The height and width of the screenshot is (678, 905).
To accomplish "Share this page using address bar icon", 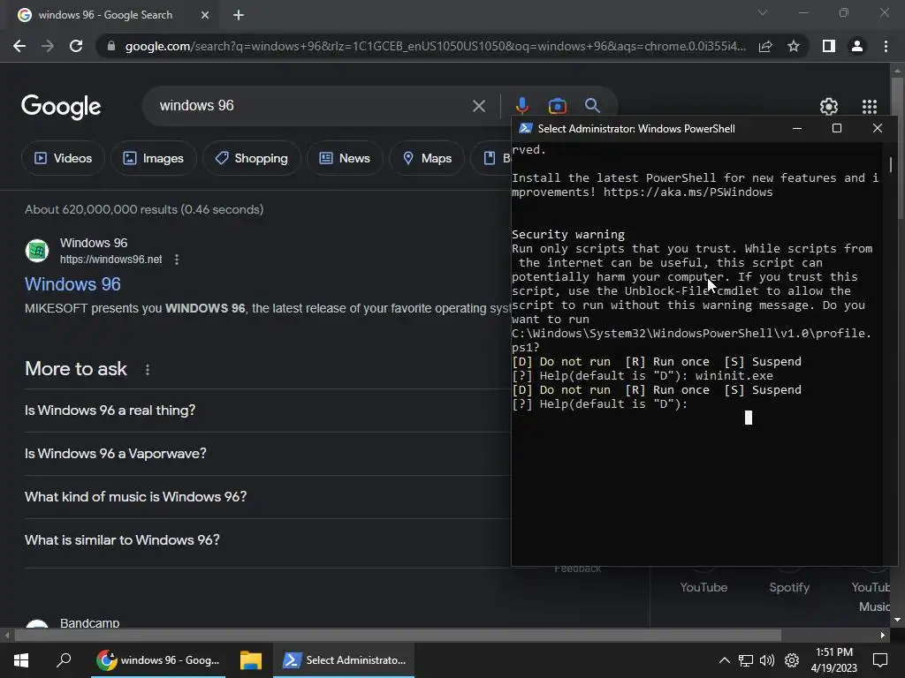I will (765, 46).
